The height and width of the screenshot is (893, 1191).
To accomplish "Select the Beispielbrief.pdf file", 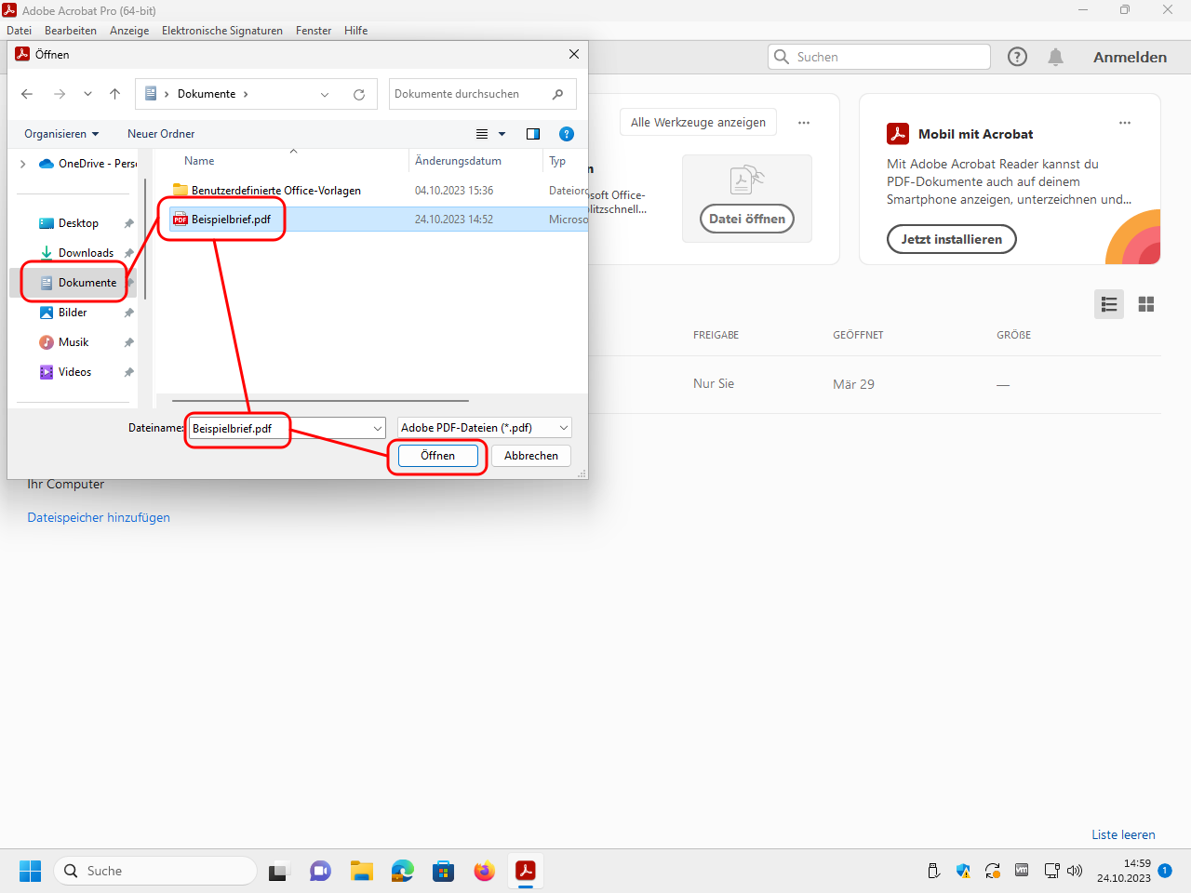I will click(x=231, y=220).
